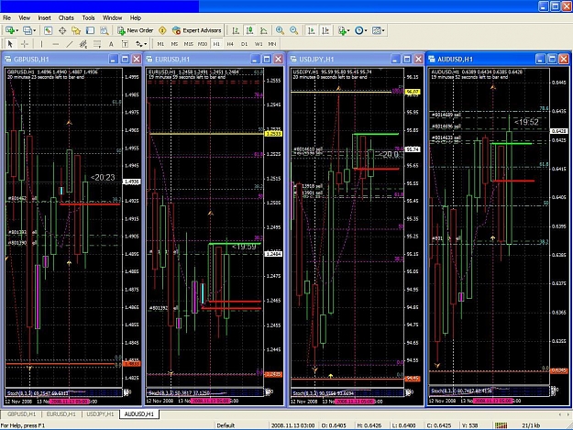Open the Data Window crosshair-target icon
This screenshot has width=573, height=430.
[x=62, y=30]
